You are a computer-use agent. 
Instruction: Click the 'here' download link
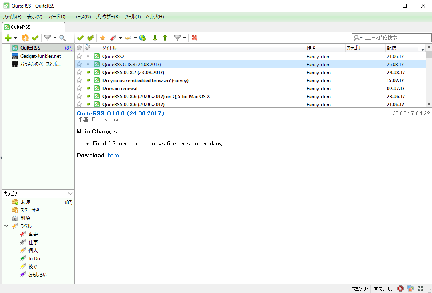113,156
